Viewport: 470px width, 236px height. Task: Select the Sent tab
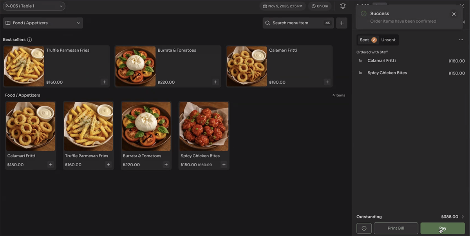pos(367,40)
